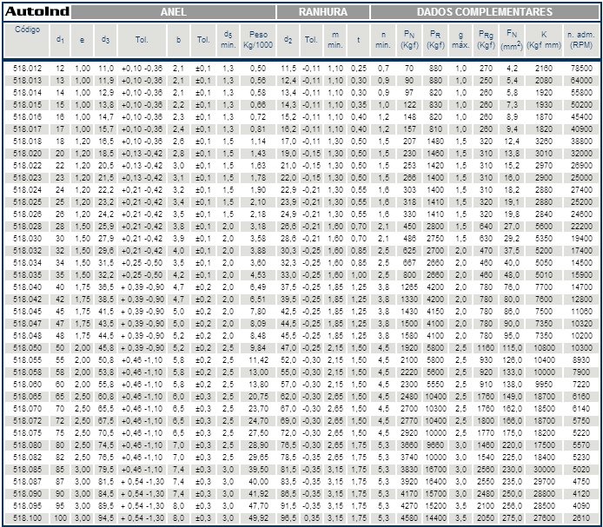Select row code 518.035
Image resolution: width=603 pixels, height=527 pixels.
click(x=28, y=273)
